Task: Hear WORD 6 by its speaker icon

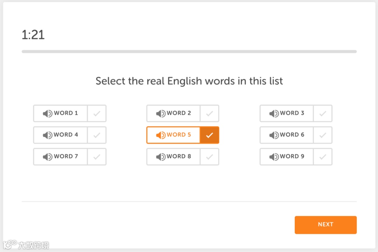Action: point(274,135)
